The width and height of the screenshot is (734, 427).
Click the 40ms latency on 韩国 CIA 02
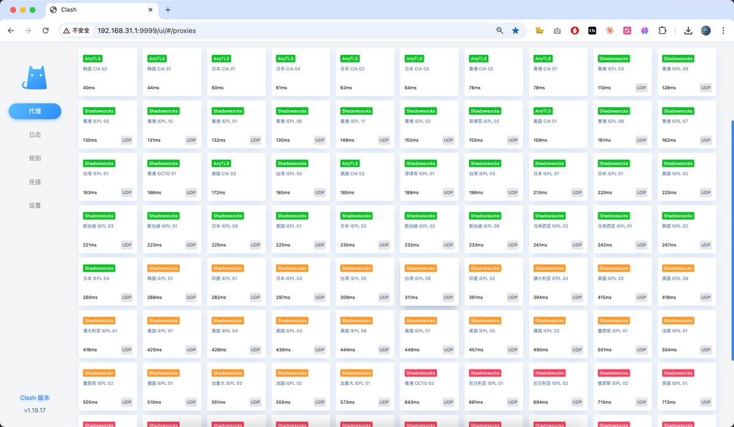click(x=89, y=88)
